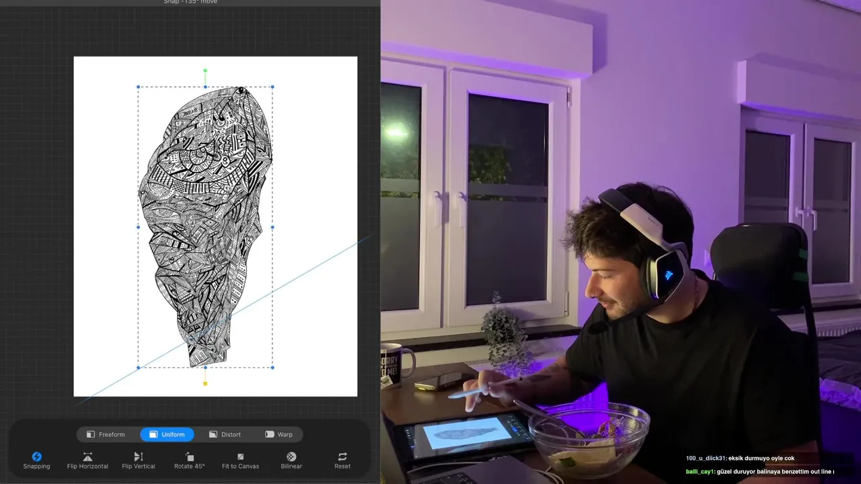Click the yellow bottom transform handle
Screen dimensions: 861x484
pyautogui.click(x=205, y=383)
